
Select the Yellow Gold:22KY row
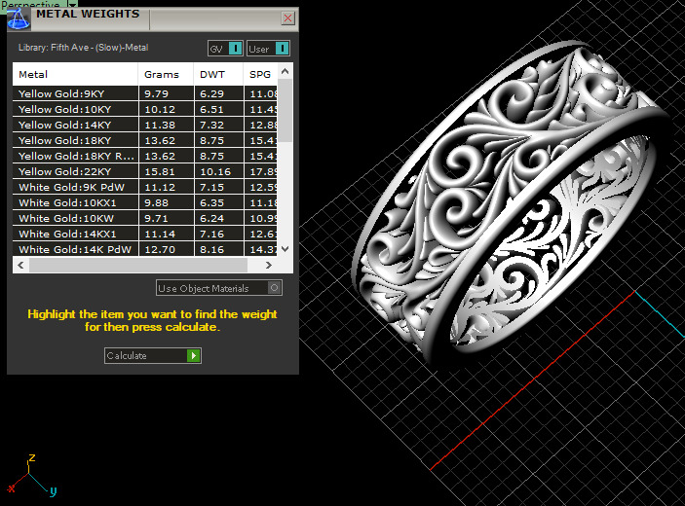[x=145, y=171]
